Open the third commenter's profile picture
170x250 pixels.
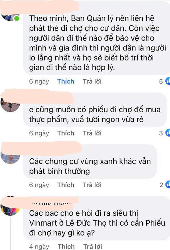[x=10, y=157]
